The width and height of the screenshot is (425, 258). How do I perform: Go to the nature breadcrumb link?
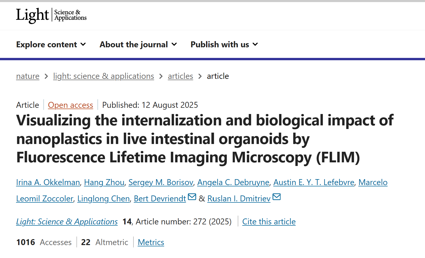tap(28, 76)
